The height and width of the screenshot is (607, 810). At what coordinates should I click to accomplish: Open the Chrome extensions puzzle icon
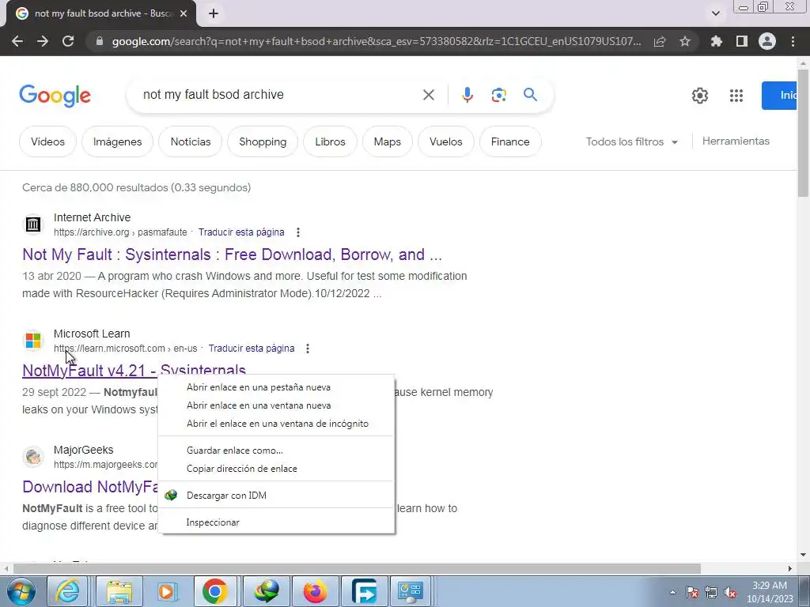pyautogui.click(x=717, y=41)
